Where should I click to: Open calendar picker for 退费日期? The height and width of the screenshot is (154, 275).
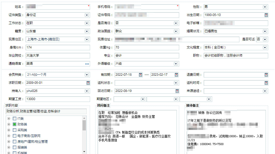266,75
